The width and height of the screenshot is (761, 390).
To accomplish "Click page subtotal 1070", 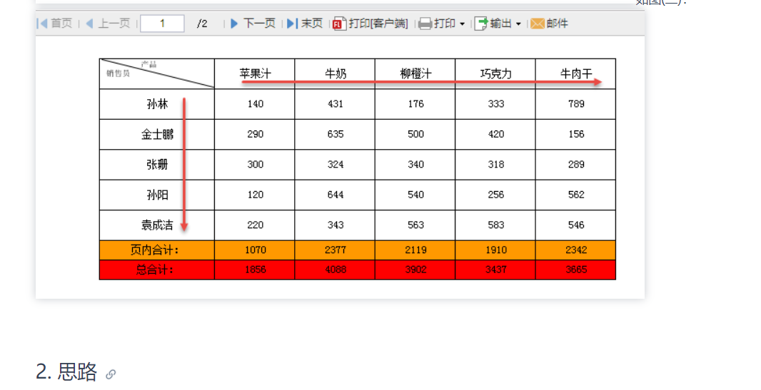I will [x=256, y=250].
